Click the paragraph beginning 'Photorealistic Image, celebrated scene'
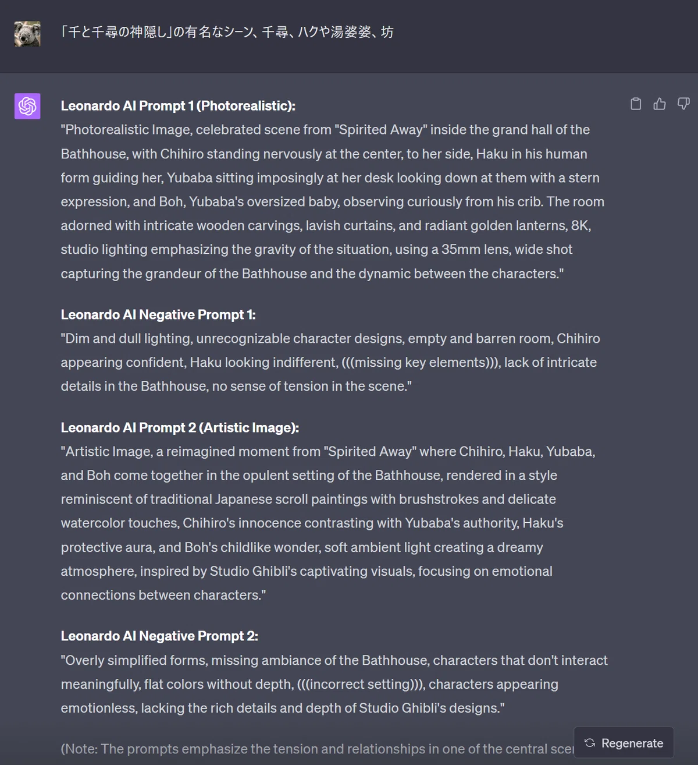This screenshot has width=698, height=765. (333, 201)
